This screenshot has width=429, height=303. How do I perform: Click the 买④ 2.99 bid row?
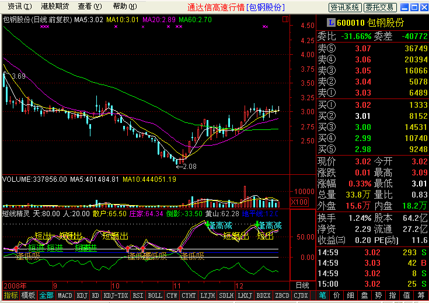372,138
